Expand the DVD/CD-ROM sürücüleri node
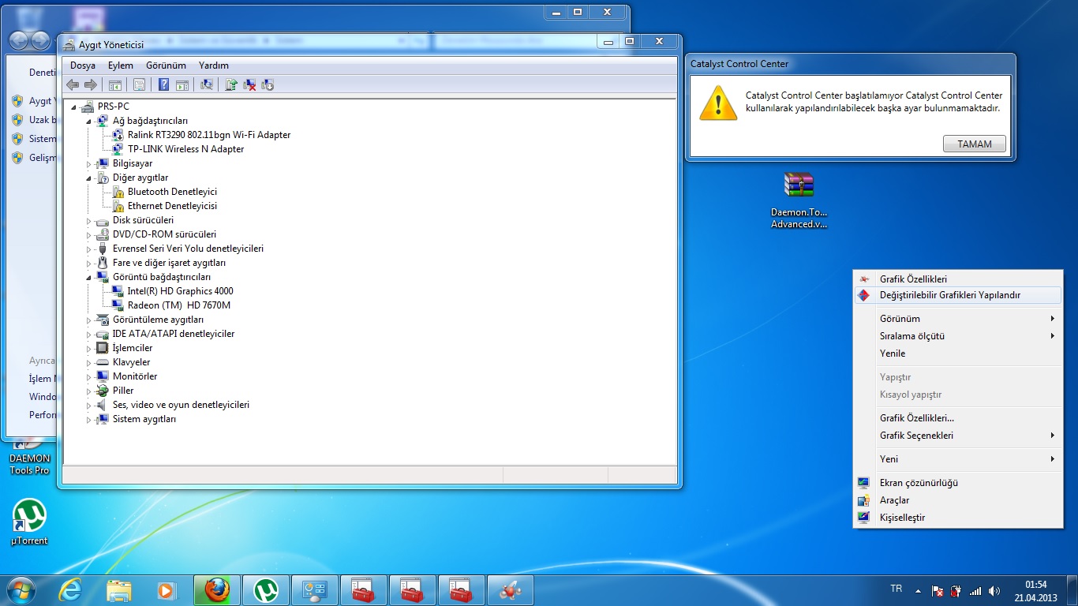The width and height of the screenshot is (1078, 606). point(89,234)
